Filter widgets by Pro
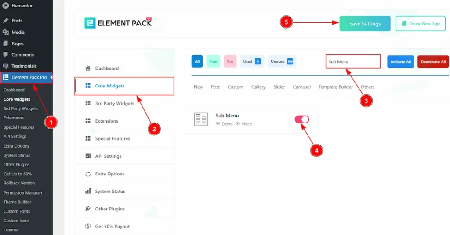Viewport: 450px width, 235px height. tap(230, 61)
